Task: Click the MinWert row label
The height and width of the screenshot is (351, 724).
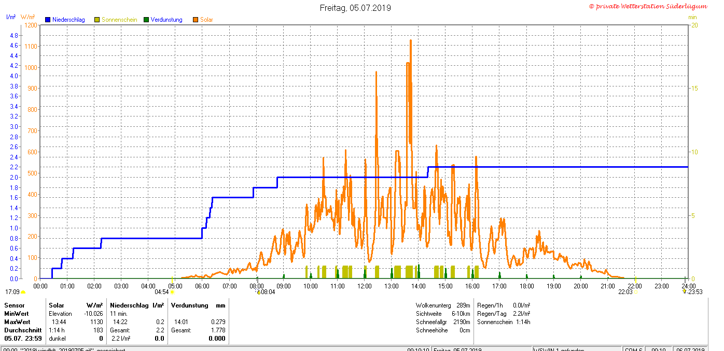Action: [17, 314]
